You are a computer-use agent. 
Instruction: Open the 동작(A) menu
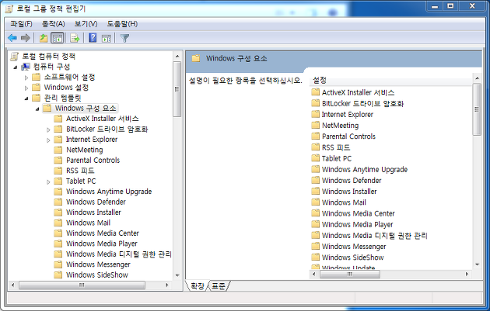[x=54, y=24]
